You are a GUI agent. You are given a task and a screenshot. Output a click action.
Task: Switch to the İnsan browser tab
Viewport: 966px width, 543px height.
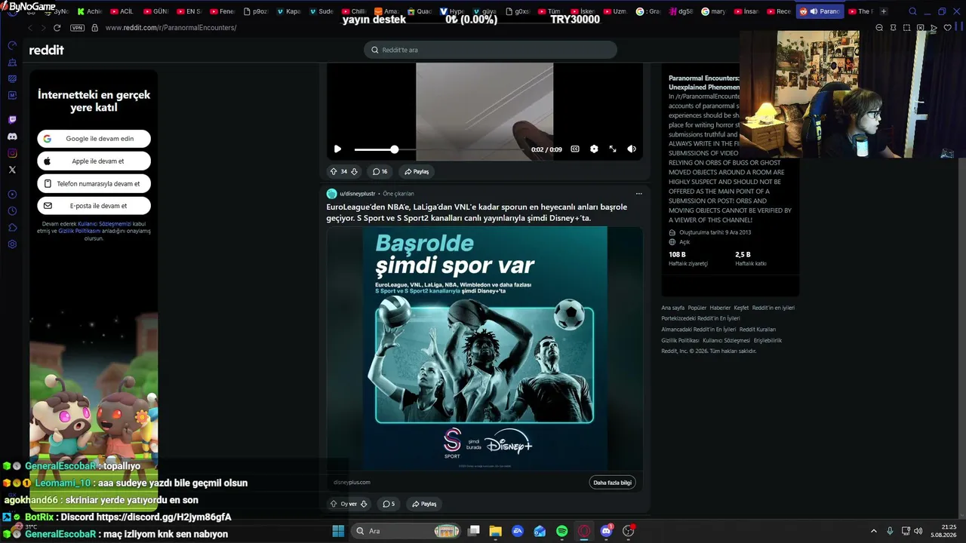[x=746, y=11]
